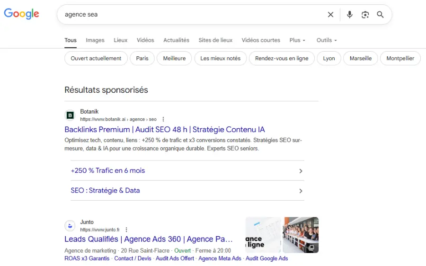
Task: Apply the Les mieux notés chip
Action: coord(220,58)
